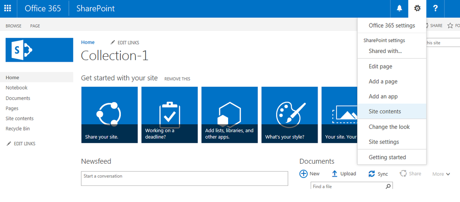Open the What's your style tile
This screenshot has height=202, width=460.
click(x=289, y=115)
